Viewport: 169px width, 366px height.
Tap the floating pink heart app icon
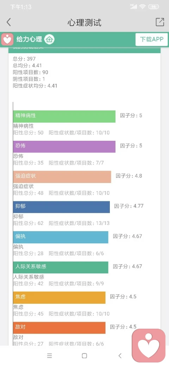pyautogui.click(x=149, y=346)
